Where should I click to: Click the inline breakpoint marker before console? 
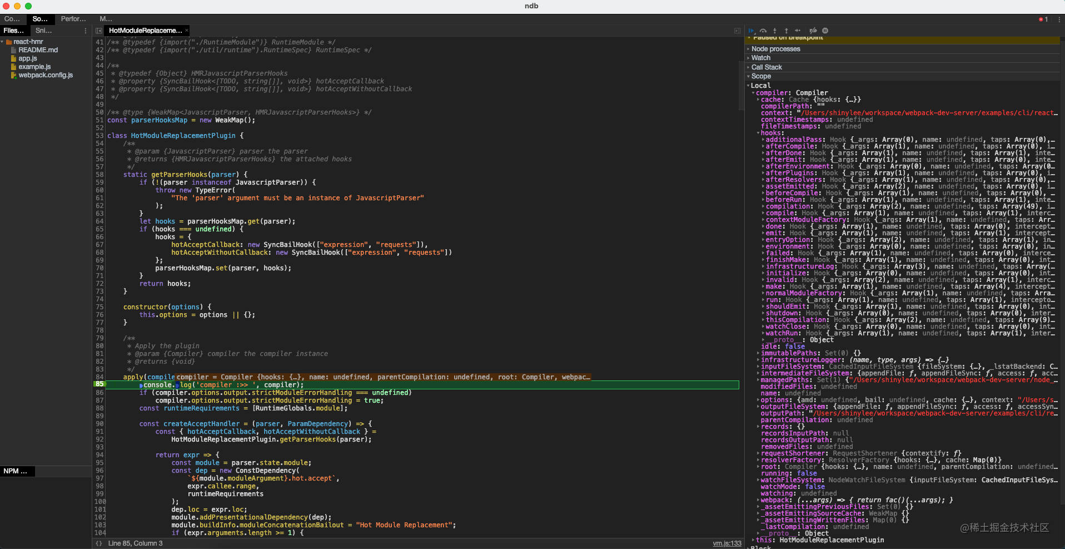(x=141, y=385)
